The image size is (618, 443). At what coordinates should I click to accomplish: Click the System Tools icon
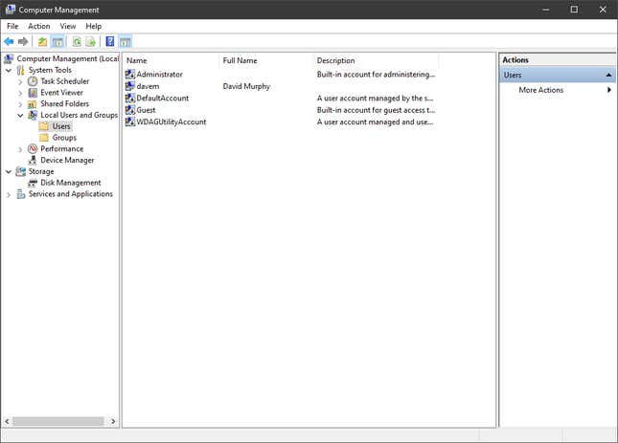pos(20,70)
